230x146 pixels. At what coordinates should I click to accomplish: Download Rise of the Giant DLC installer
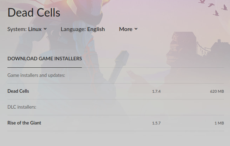[24, 123]
